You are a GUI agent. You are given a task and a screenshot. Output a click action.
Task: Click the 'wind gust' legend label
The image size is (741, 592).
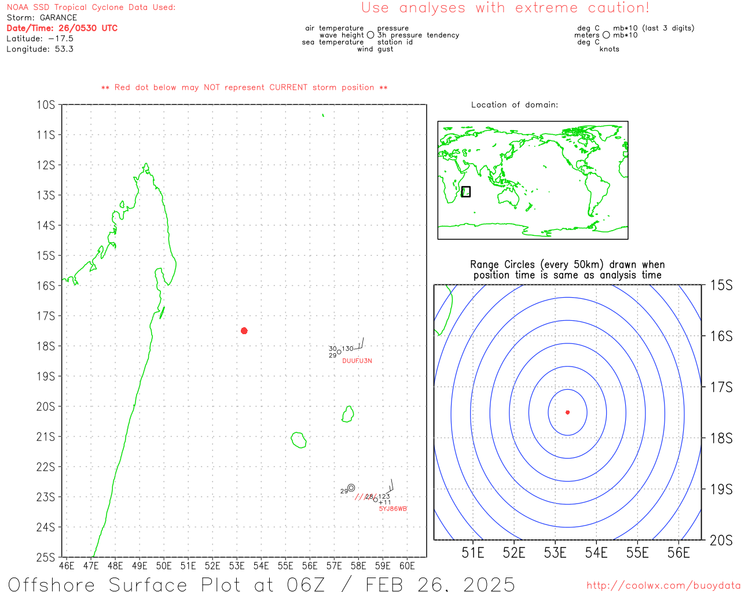coord(375,49)
